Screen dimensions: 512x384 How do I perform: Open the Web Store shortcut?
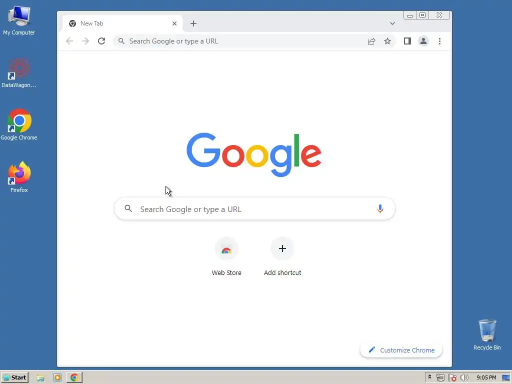click(x=226, y=256)
